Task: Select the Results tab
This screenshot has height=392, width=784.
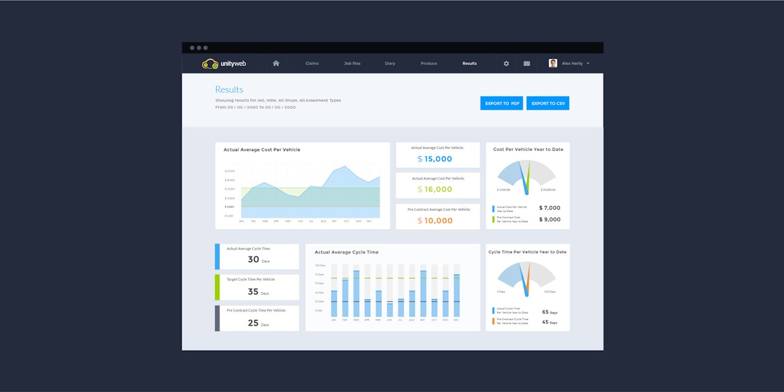Action: pyautogui.click(x=469, y=63)
